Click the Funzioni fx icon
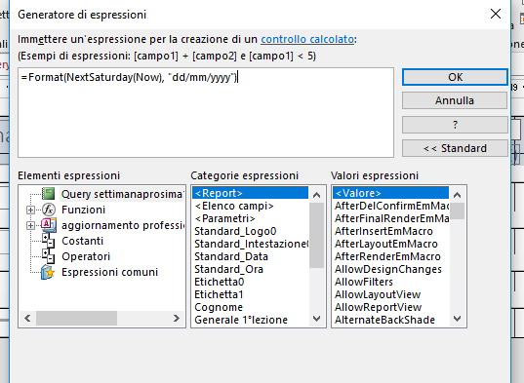Image resolution: width=524 pixels, height=383 pixels. (49, 210)
